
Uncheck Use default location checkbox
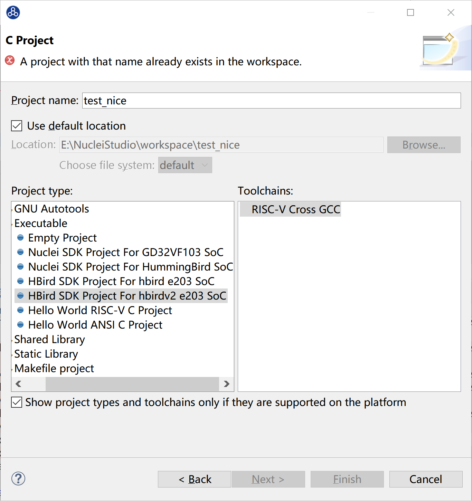pyautogui.click(x=17, y=126)
